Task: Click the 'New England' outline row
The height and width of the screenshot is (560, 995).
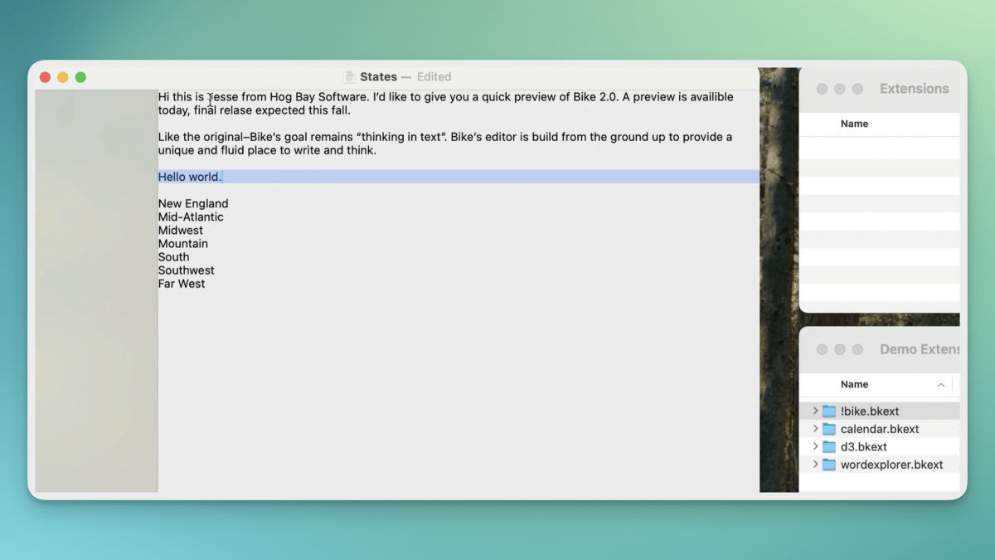Action: click(193, 203)
